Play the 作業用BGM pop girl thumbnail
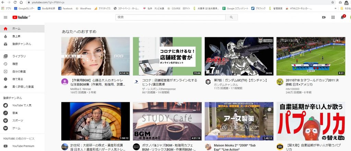This screenshot has width=351, height=151. coord(96,56)
